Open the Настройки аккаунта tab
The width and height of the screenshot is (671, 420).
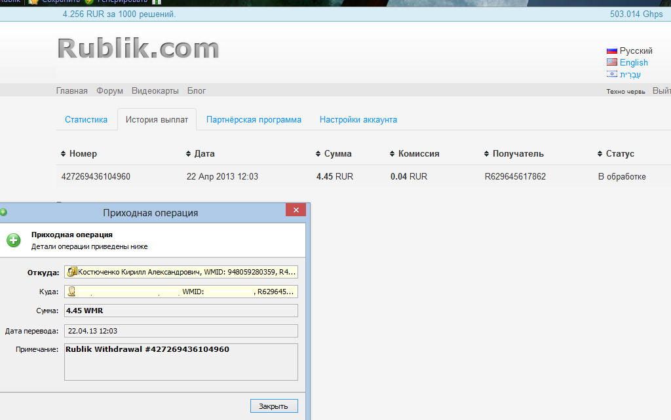tap(358, 120)
